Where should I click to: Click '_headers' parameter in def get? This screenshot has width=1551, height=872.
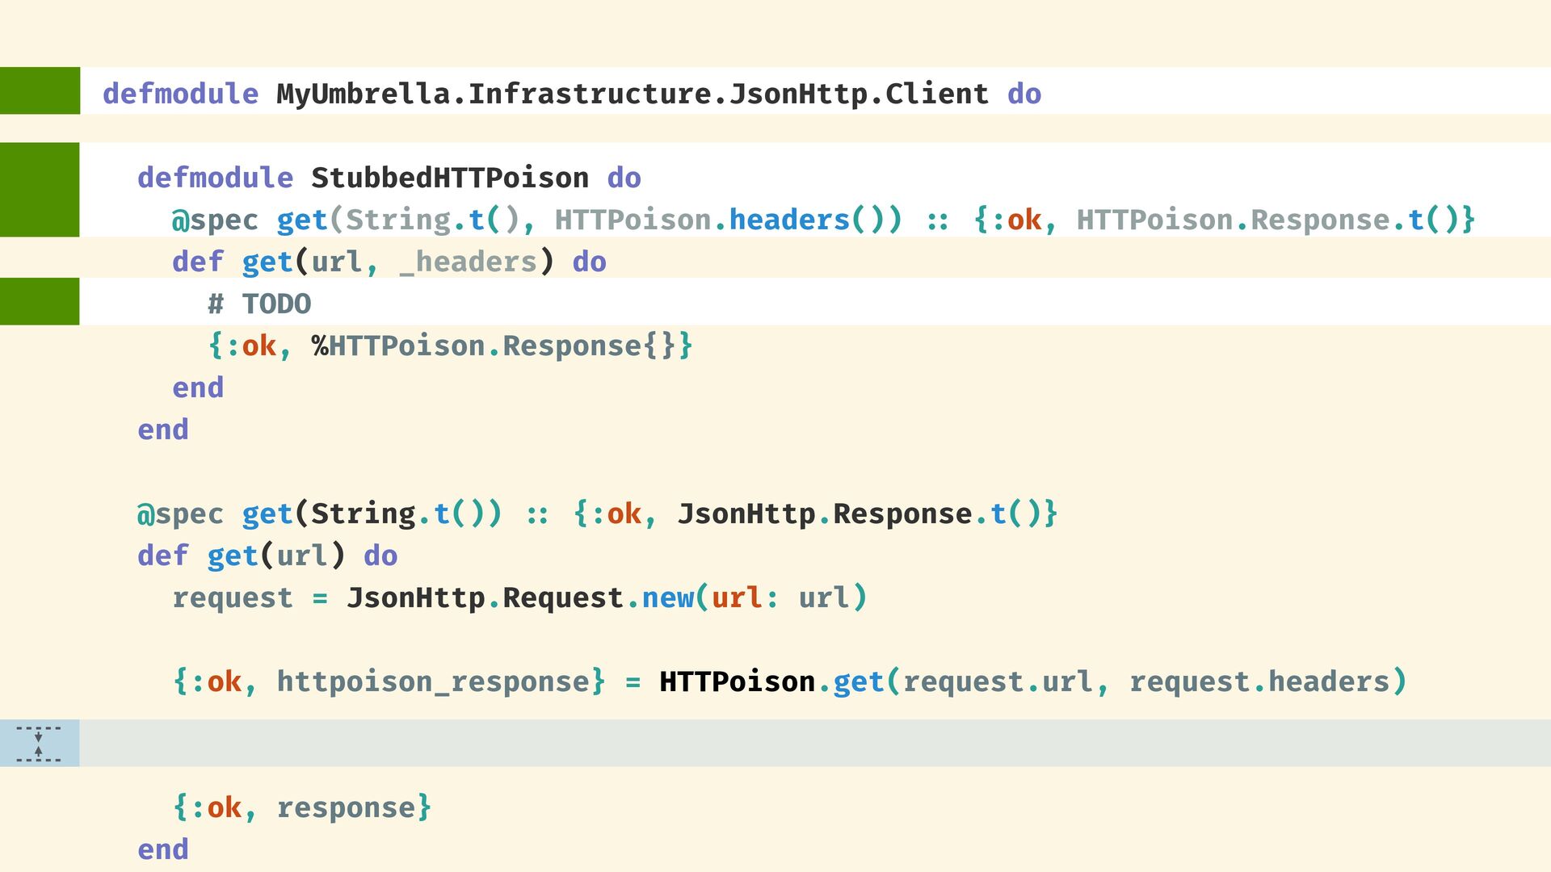[468, 262]
